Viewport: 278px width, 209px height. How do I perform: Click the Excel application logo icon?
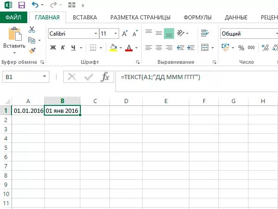(8, 5)
